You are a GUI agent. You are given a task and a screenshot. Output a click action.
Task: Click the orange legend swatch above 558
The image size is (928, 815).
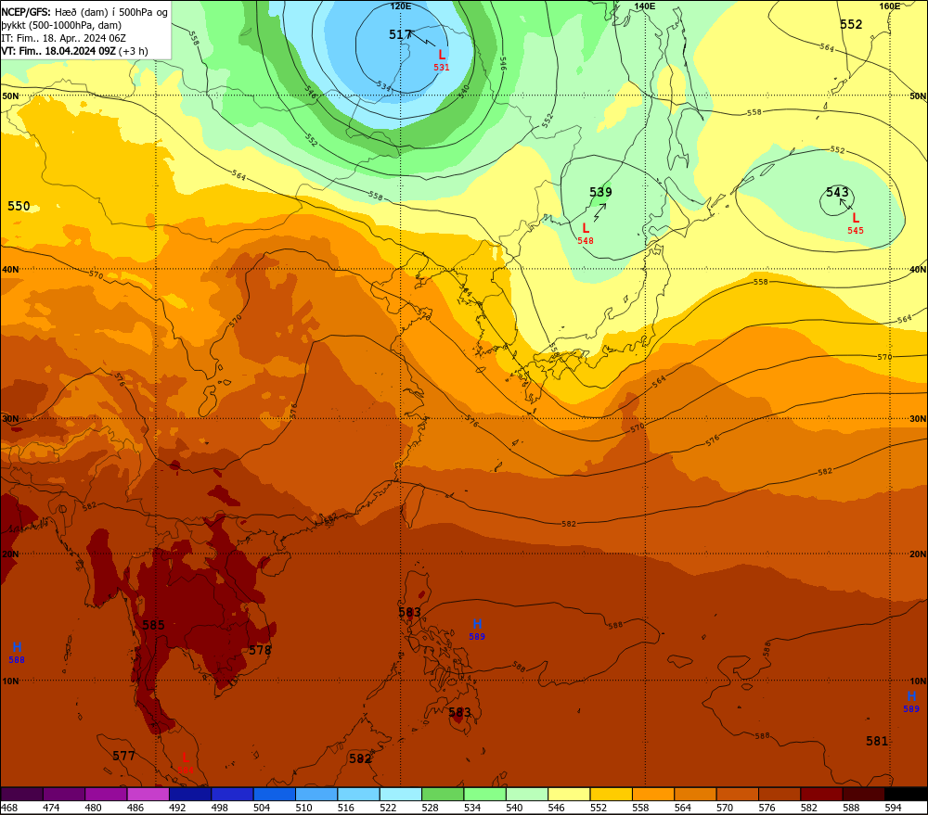point(652,794)
